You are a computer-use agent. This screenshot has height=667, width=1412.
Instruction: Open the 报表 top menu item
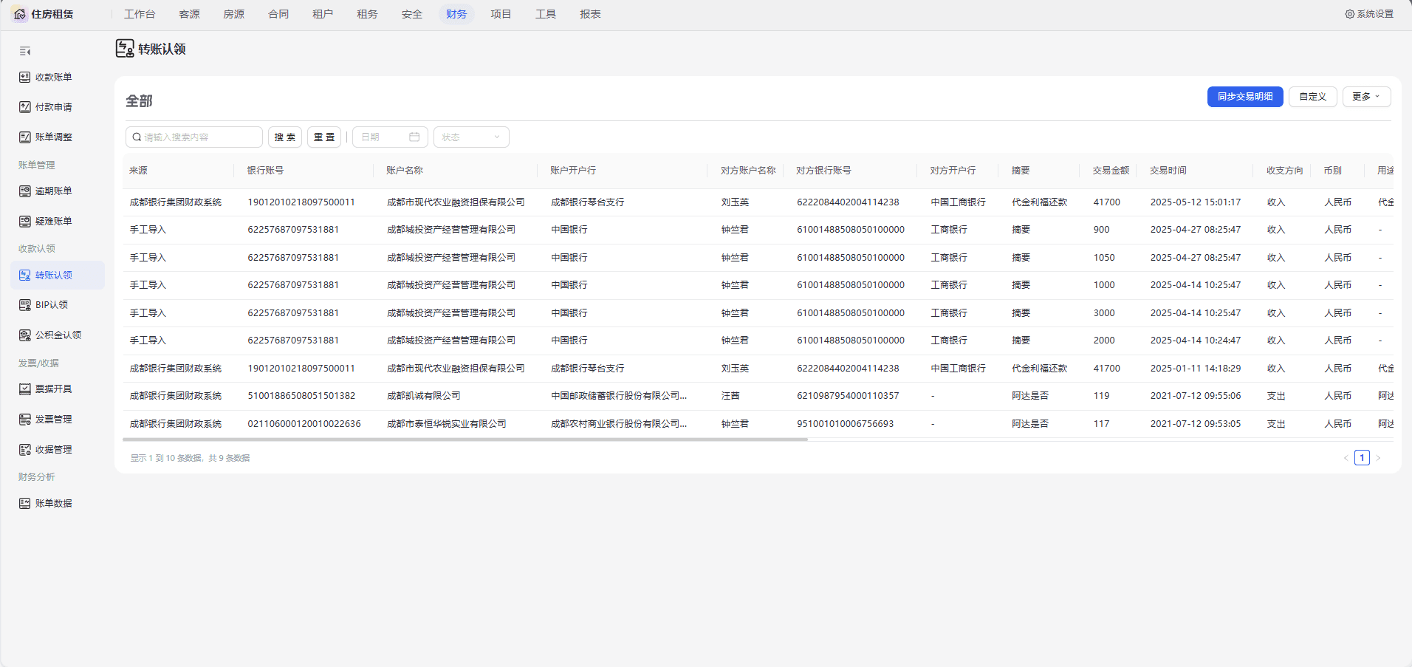(x=590, y=14)
